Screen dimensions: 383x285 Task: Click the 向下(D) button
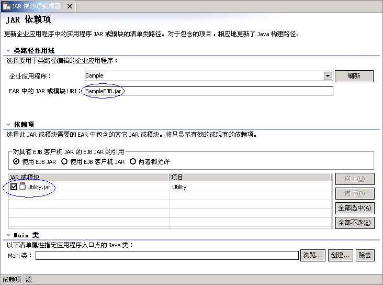pyautogui.click(x=355, y=193)
